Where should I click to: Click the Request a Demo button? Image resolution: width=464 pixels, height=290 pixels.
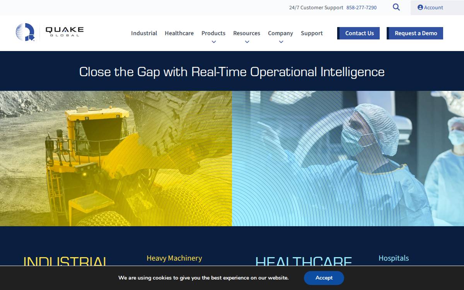pos(415,33)
